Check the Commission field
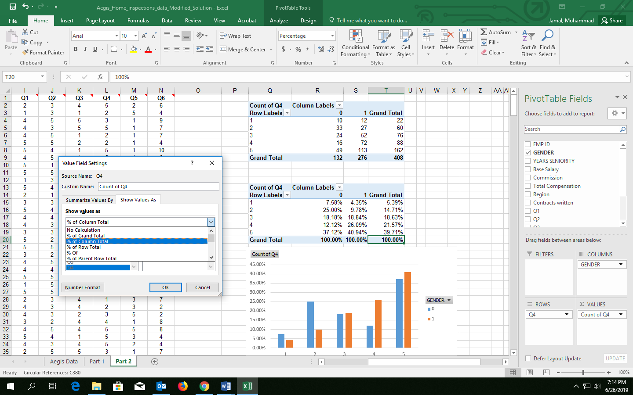The width and height of the screenshot is (633, 395). pos(527,177)
